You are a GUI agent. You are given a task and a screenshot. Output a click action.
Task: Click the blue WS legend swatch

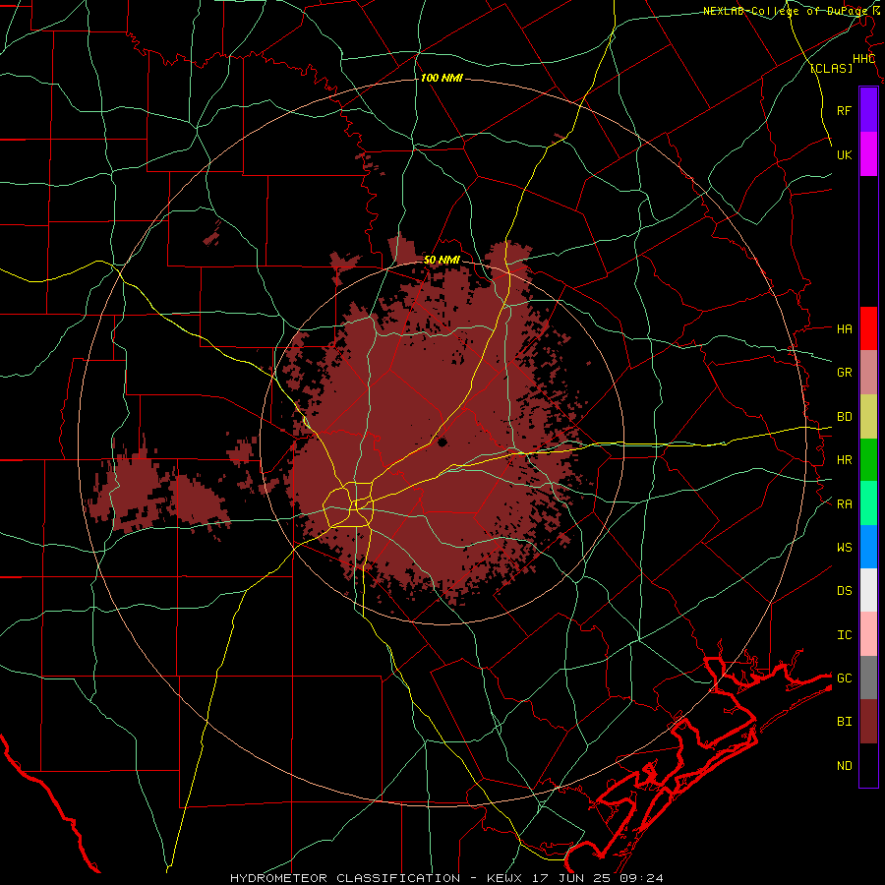pos(868,547)
